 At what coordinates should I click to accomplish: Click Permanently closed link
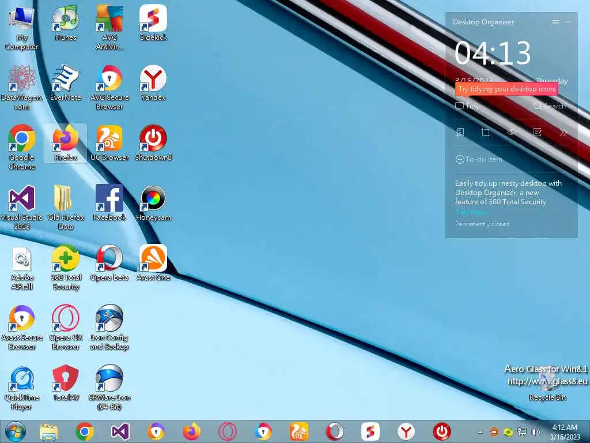pos(482,224)
